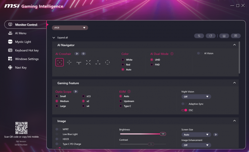
Task: Click the sort arrows icon
Action: pyautogui.click(x=199, y=36)
